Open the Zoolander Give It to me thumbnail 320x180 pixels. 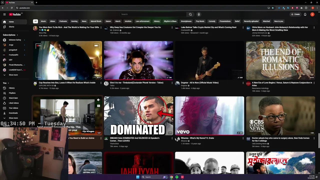click(138, 60)
